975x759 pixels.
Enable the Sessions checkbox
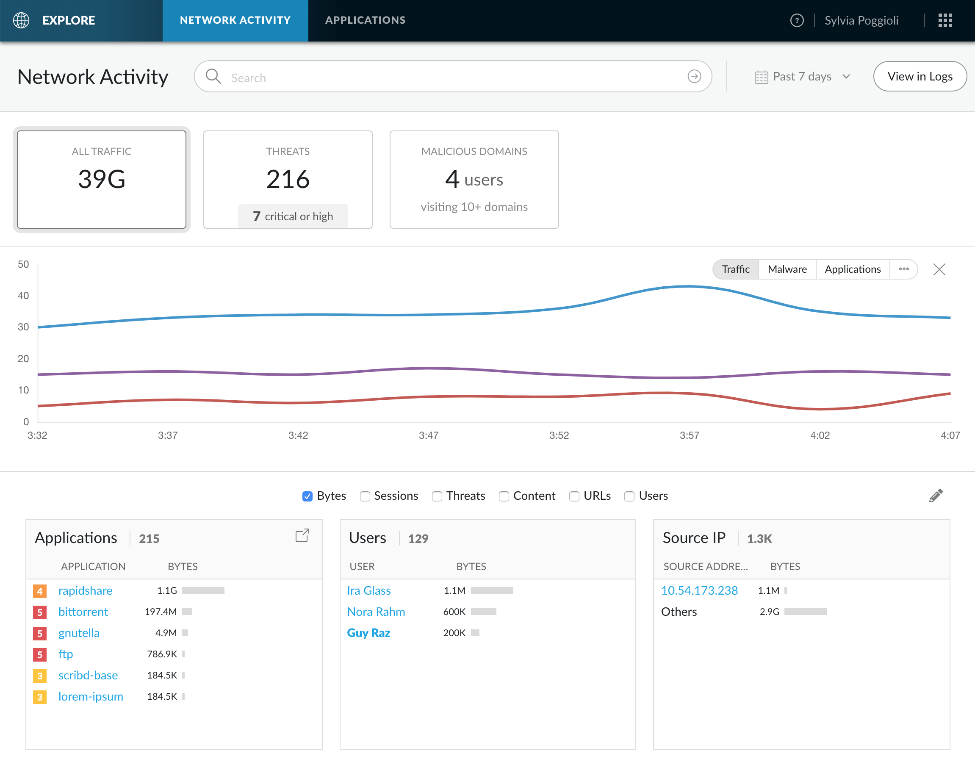tap(365, 496)
